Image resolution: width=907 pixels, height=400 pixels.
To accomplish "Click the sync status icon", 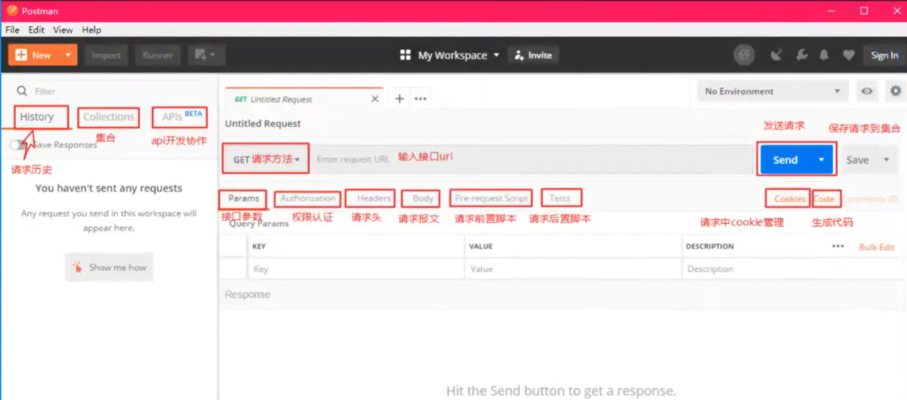I will point(744,55).
